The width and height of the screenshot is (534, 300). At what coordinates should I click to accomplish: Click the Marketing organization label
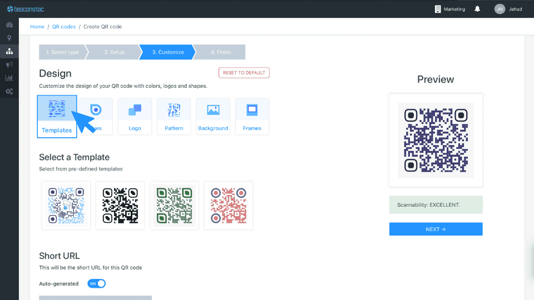pyautogui.click(x=454, y=9)
